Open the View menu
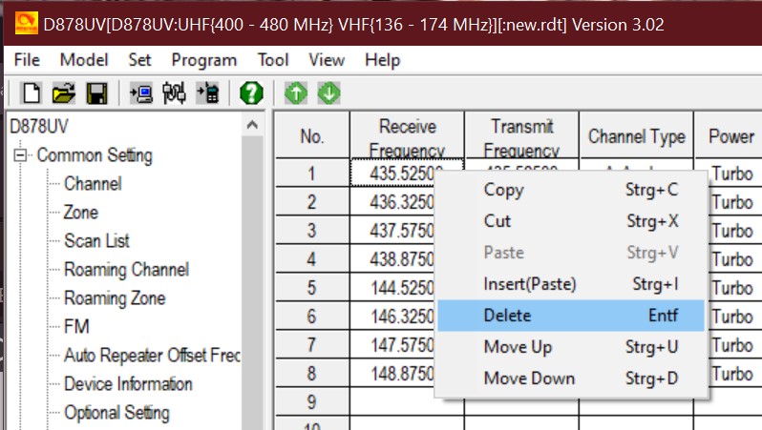 pyautogui.click(x=327, y=60)
